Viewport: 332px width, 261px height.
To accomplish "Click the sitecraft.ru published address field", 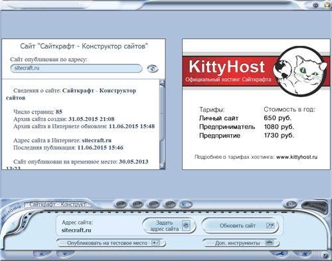I will click(x=76, y=68).
